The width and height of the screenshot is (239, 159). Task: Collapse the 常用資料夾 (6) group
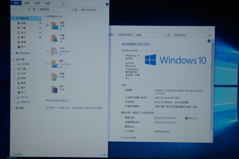(45, 16)
